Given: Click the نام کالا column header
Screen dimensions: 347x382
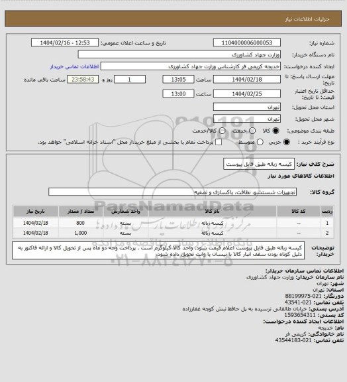Looking at the screenshot, I should point(212,211).
